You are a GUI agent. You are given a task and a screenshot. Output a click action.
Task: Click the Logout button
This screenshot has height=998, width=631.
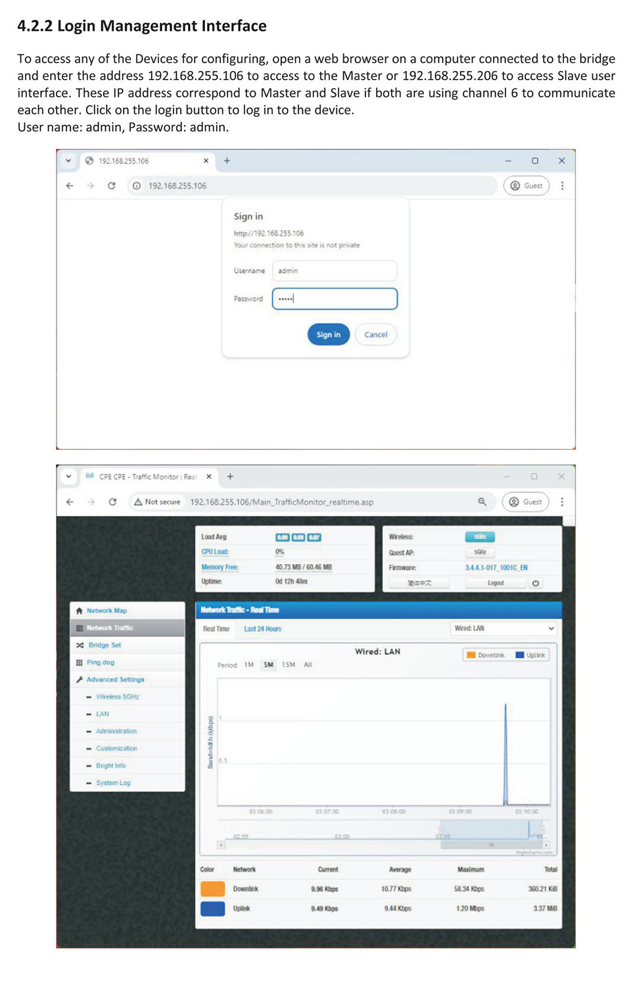(x=496, y=583)
